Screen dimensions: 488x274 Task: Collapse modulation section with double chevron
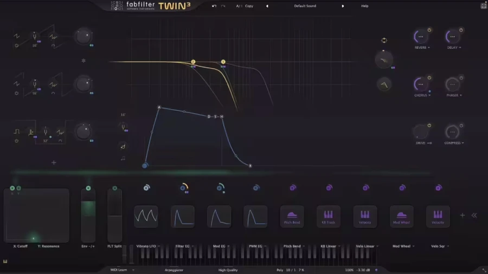click(x=474, y=216)
